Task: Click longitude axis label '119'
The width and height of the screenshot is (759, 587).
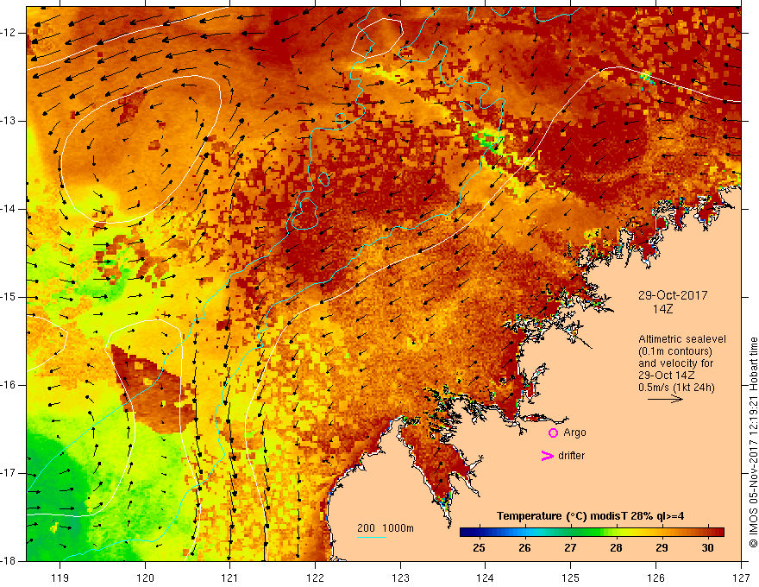Action: [60, 578]
